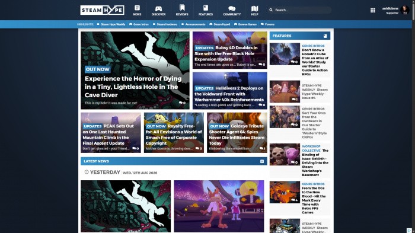Open the Discover gamepad icon

pos(158,8)
